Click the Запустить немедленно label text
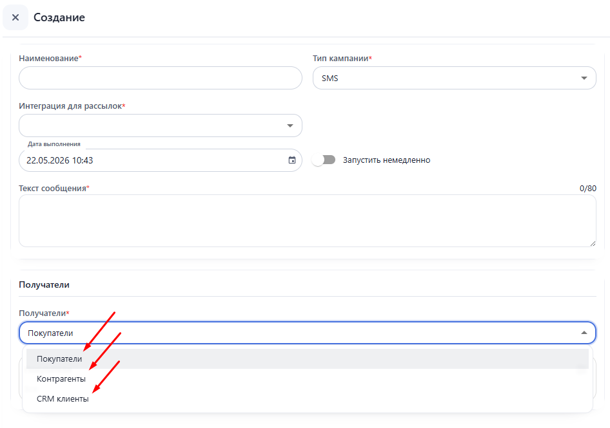This screenshot has width=610, height=428. (x=386, y=160)
